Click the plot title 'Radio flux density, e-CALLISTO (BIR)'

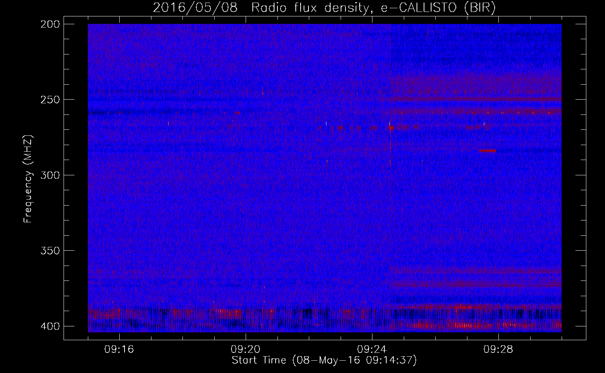373,8
